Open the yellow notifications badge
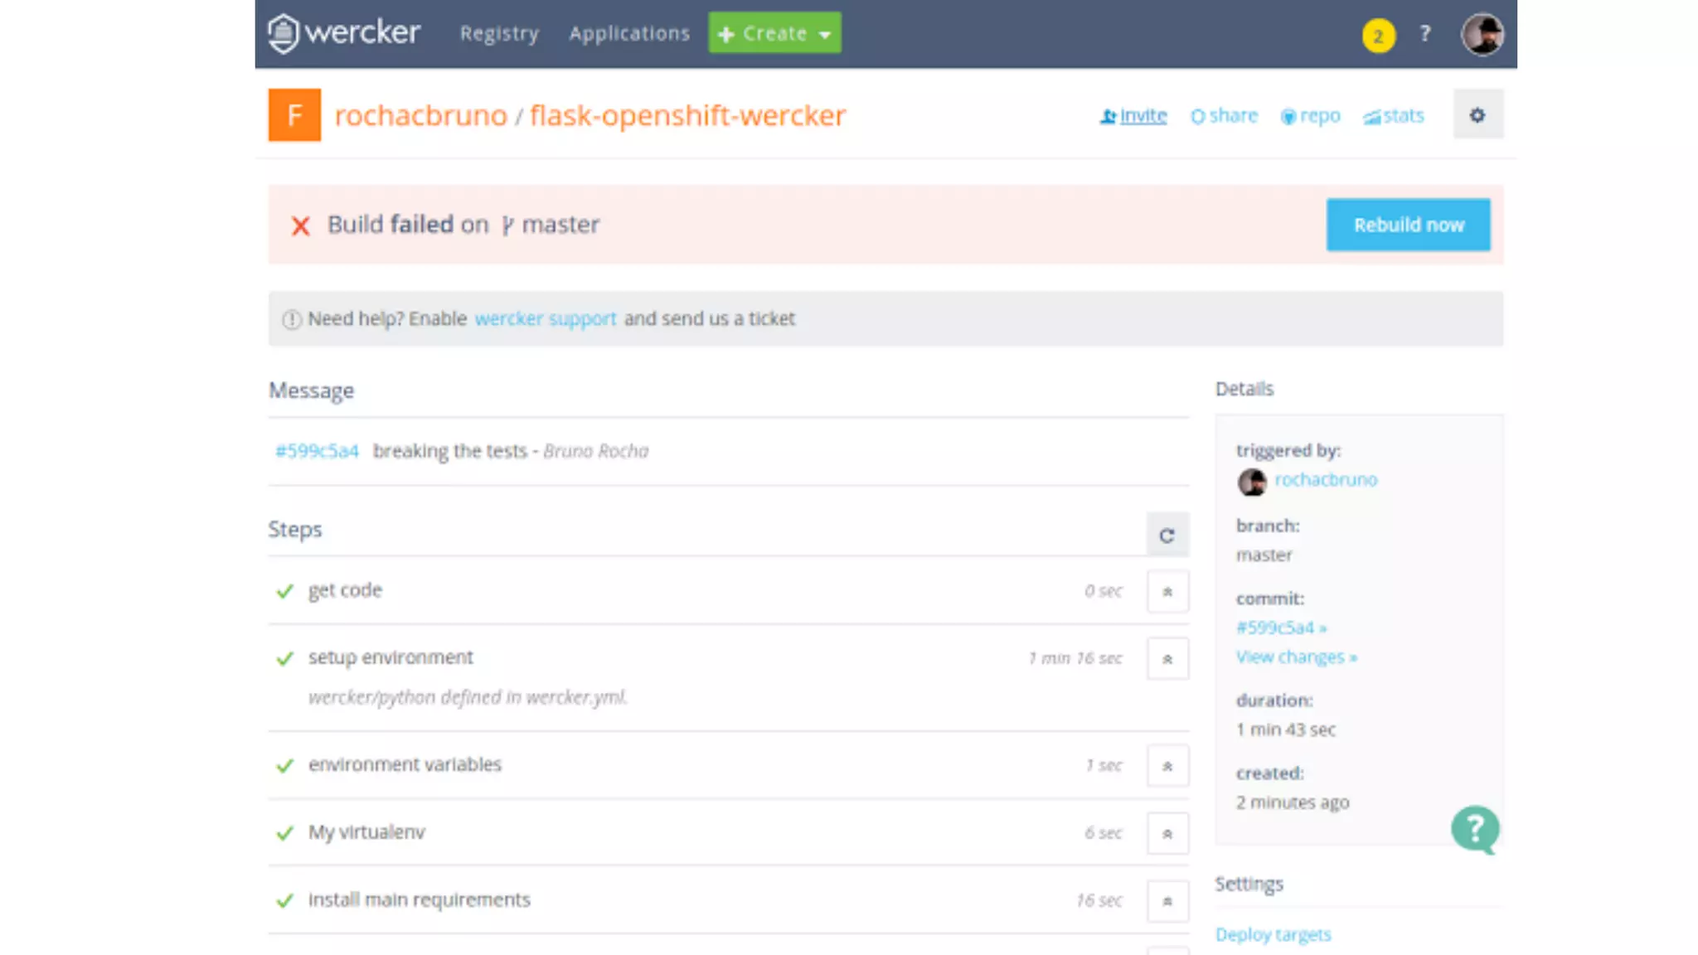 (x=1378, y=36)
